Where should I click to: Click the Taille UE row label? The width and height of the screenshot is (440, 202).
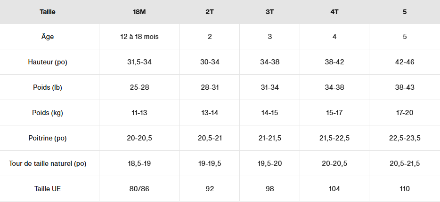[48, 189]
